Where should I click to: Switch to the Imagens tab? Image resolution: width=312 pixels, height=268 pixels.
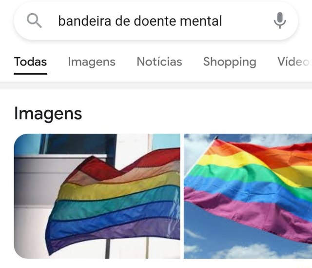[92, 62]
